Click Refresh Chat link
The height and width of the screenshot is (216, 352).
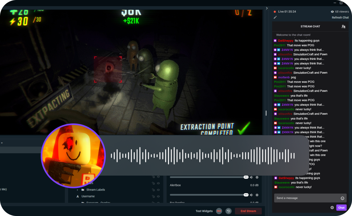pyautogui.click(x=340, y=17)
